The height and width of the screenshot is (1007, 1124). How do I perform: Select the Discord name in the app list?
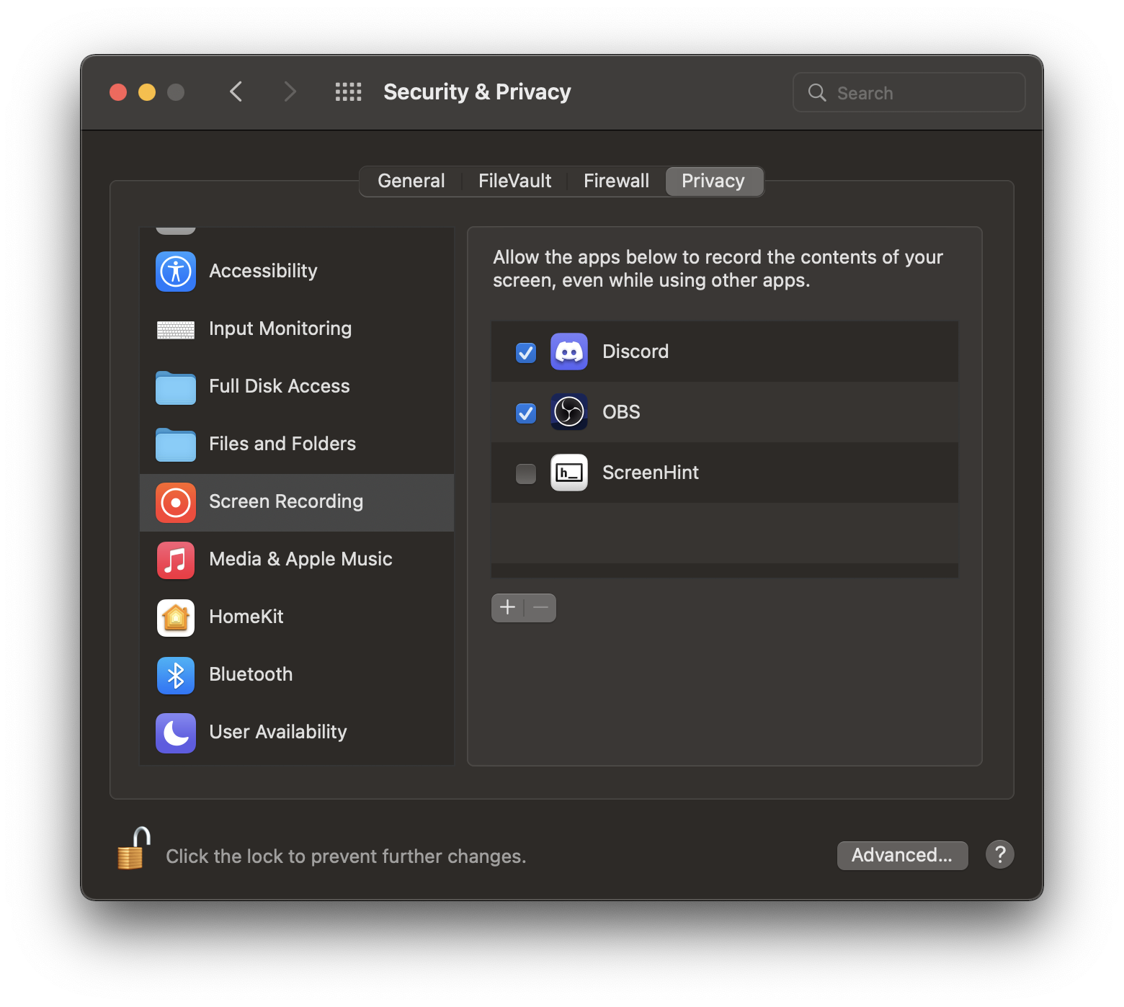pos(635,352)
